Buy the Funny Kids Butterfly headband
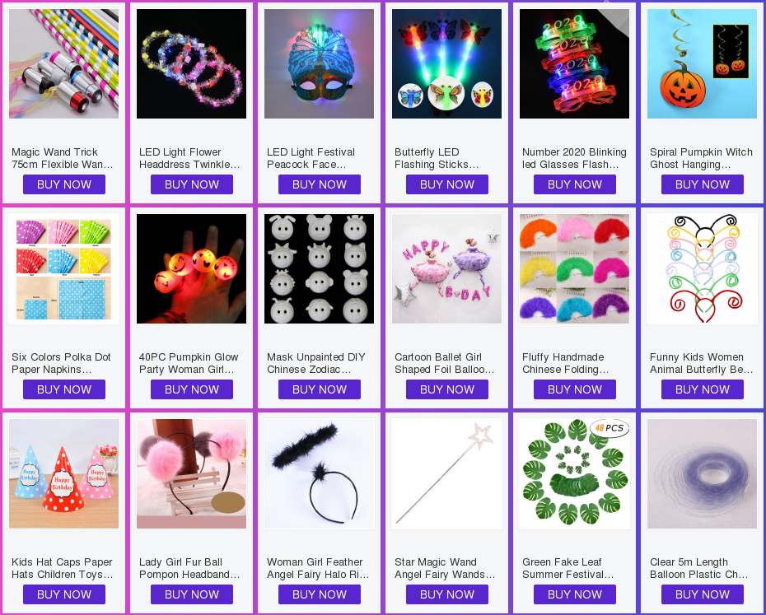The height and width of the screenshot is (615, 766). pos(703,389)
